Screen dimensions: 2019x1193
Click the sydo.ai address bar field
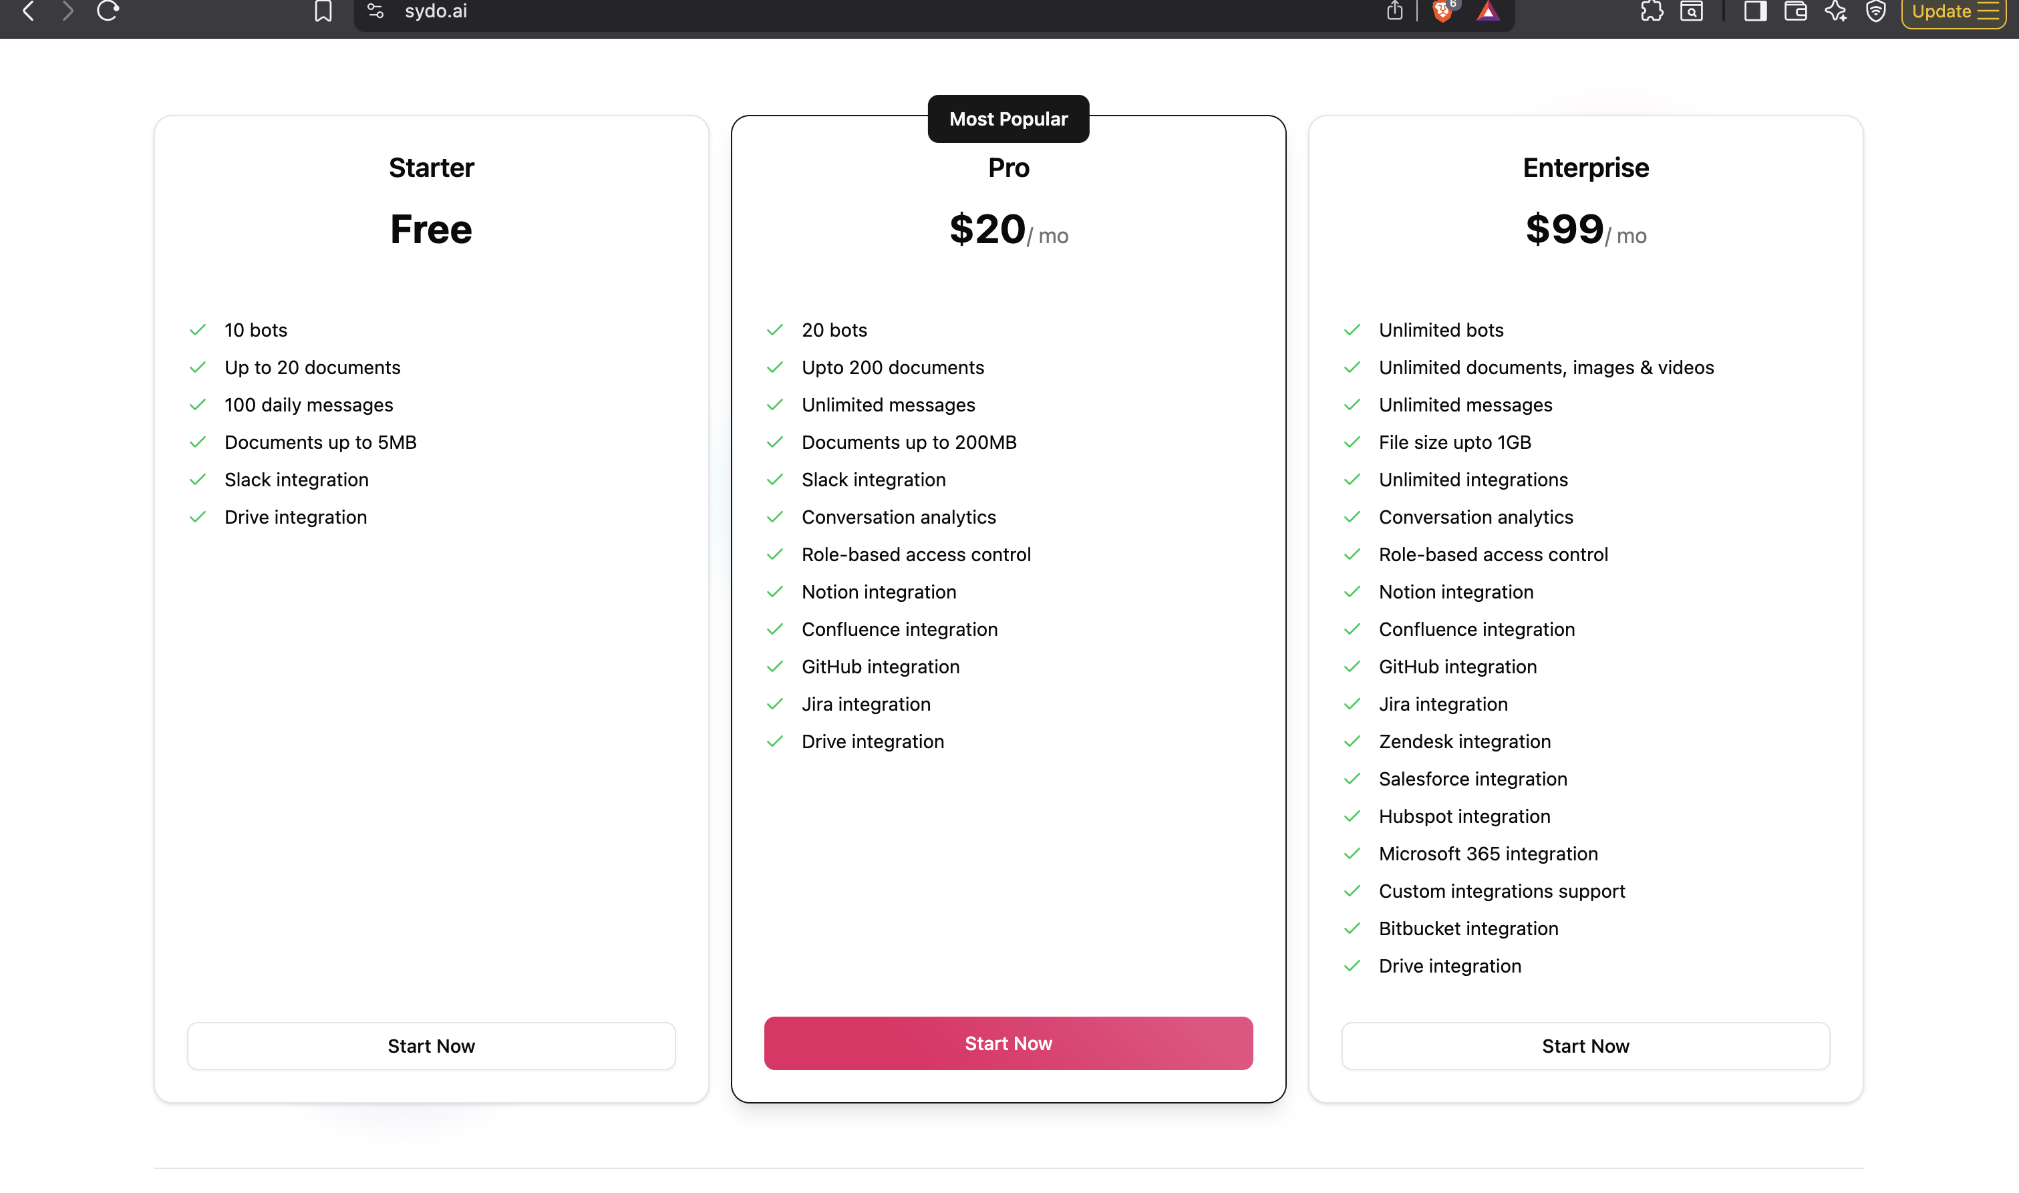[885, 11]
